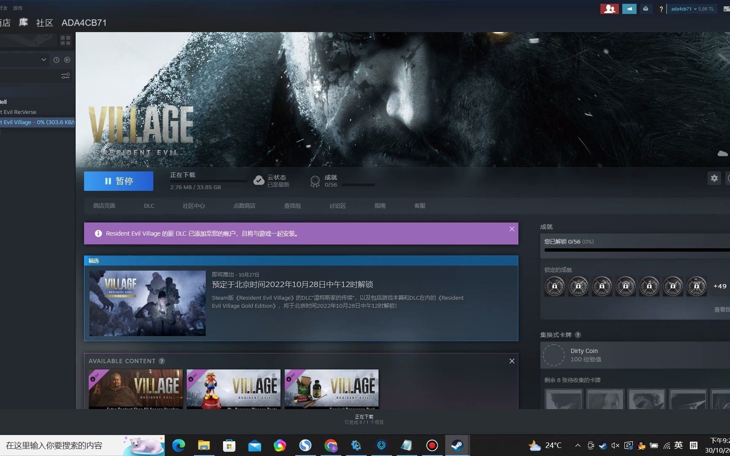
Task: Open the 社区 community menu
Action: pos(45,23)
